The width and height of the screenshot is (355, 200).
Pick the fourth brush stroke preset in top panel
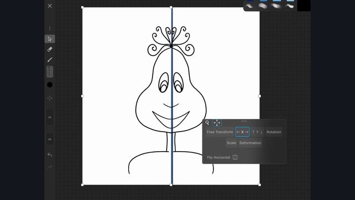point(290,6)
